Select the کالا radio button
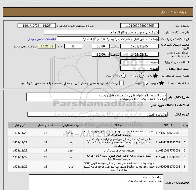 (155, 76)
